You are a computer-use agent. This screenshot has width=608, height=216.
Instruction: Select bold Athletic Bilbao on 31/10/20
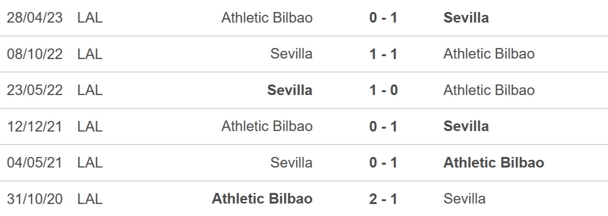tap(262, 199)
